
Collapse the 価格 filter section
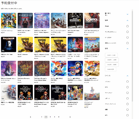(x=127, y=49)
